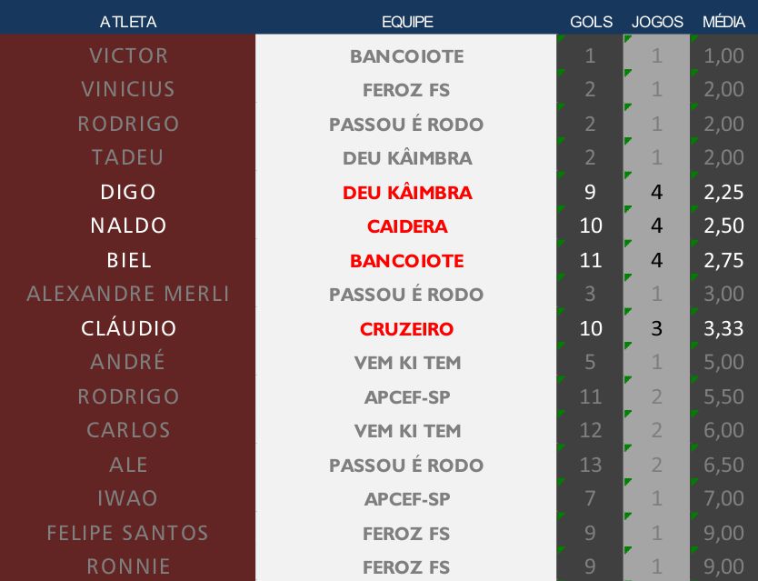758x581 pixels.
Task: Click DIGO's average cell 2,25
Action: 723,192
